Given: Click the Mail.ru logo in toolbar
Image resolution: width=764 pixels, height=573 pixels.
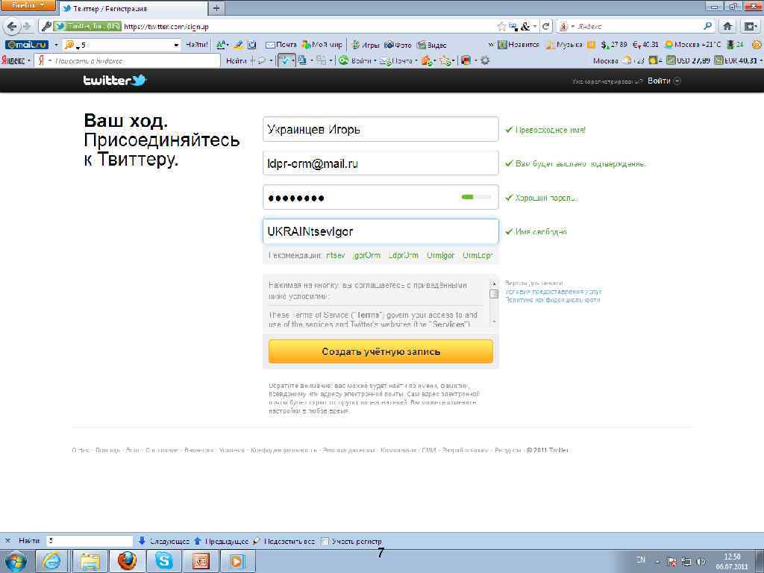Looking at the screenshot, I should (x=27, y=45).
